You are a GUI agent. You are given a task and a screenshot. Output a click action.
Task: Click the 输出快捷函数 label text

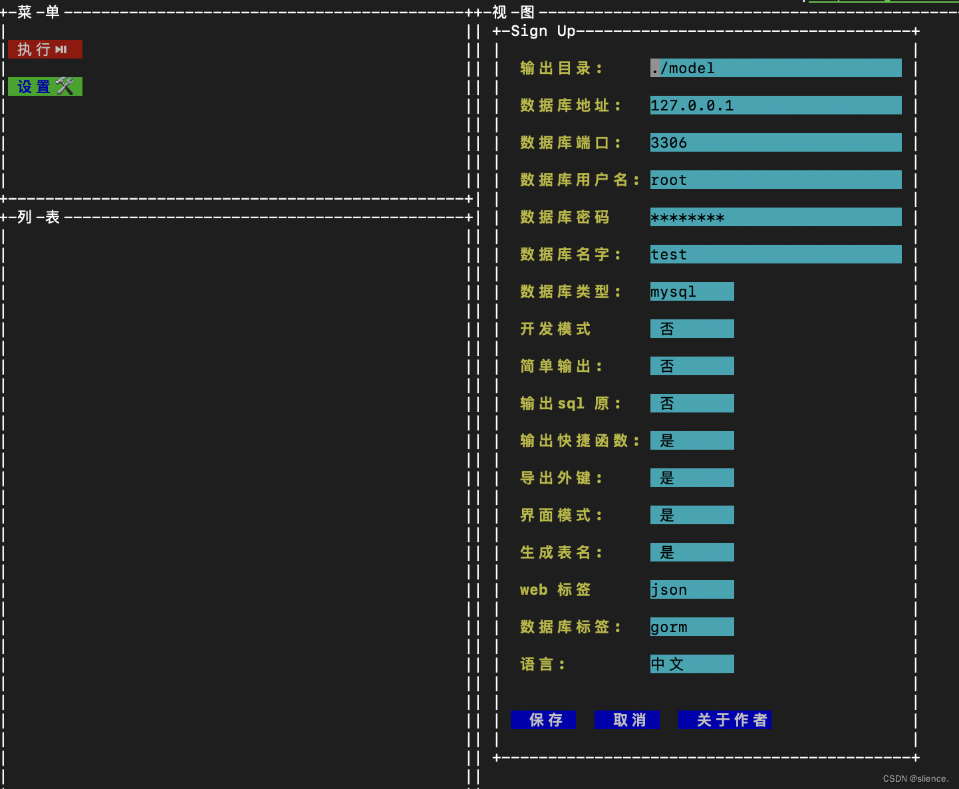pos(580,440)
